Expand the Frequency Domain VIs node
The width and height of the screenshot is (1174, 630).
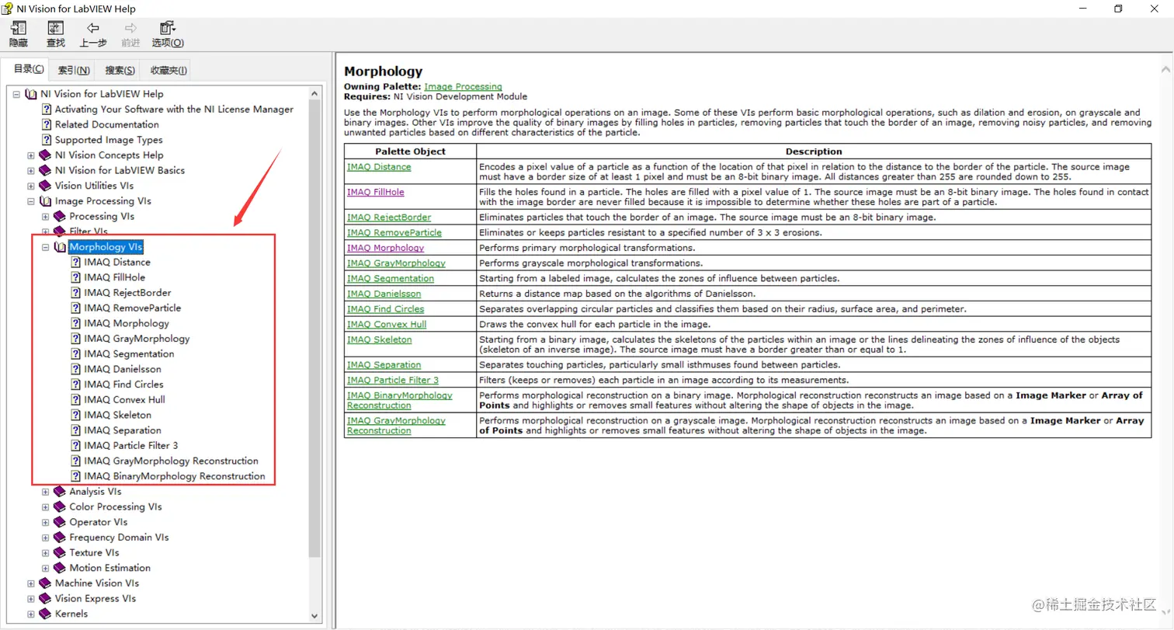point(45,538)
